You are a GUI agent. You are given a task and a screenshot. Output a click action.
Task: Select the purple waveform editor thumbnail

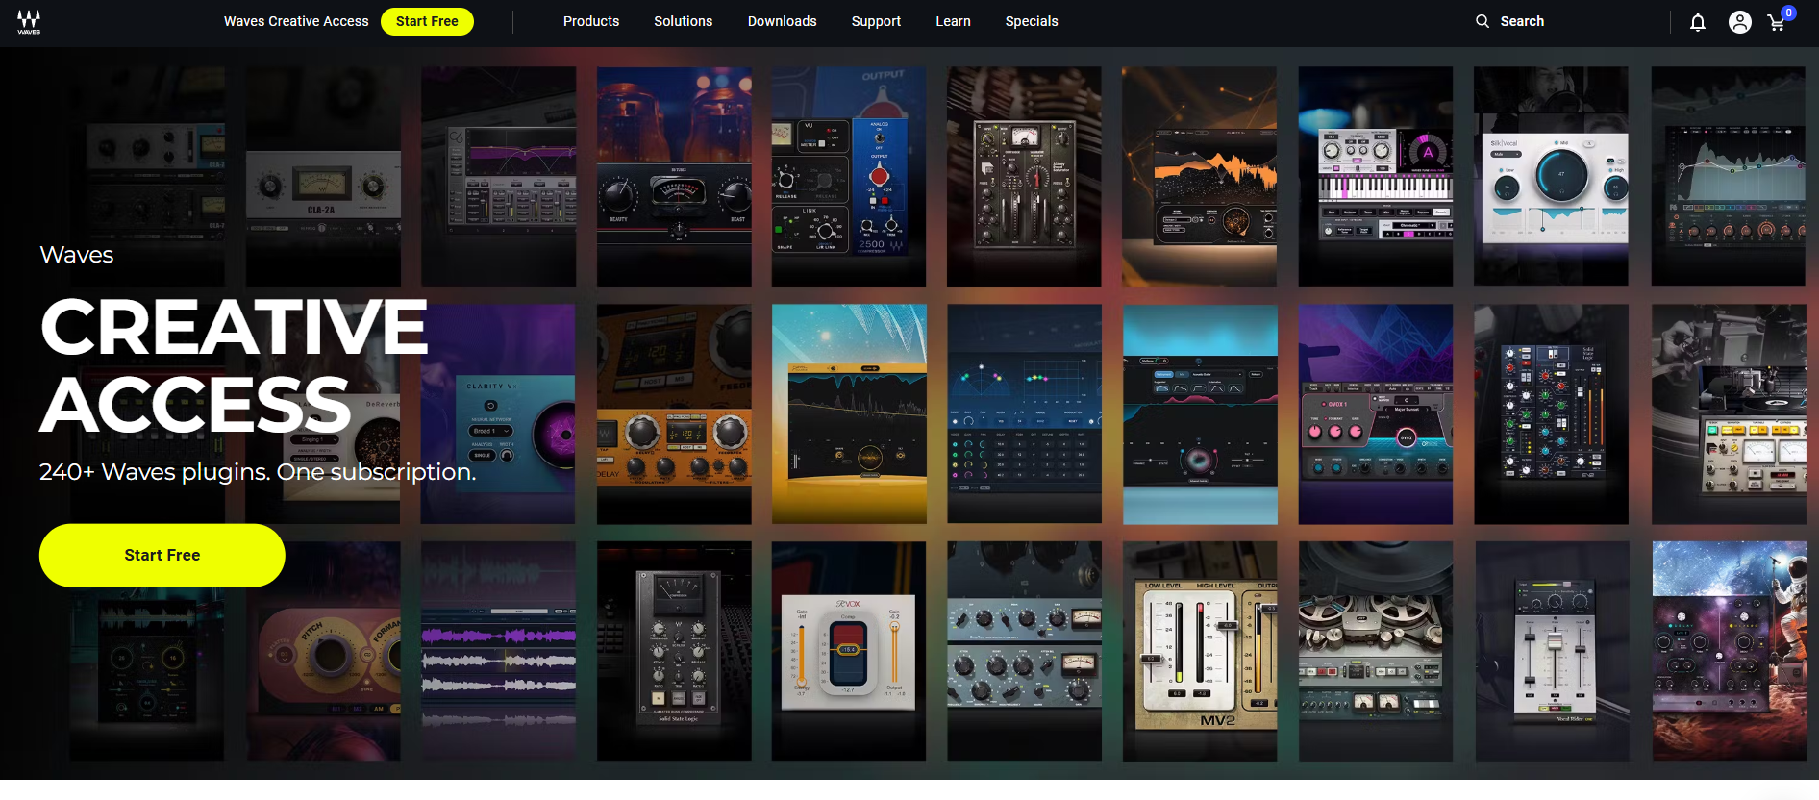(498, 651)
